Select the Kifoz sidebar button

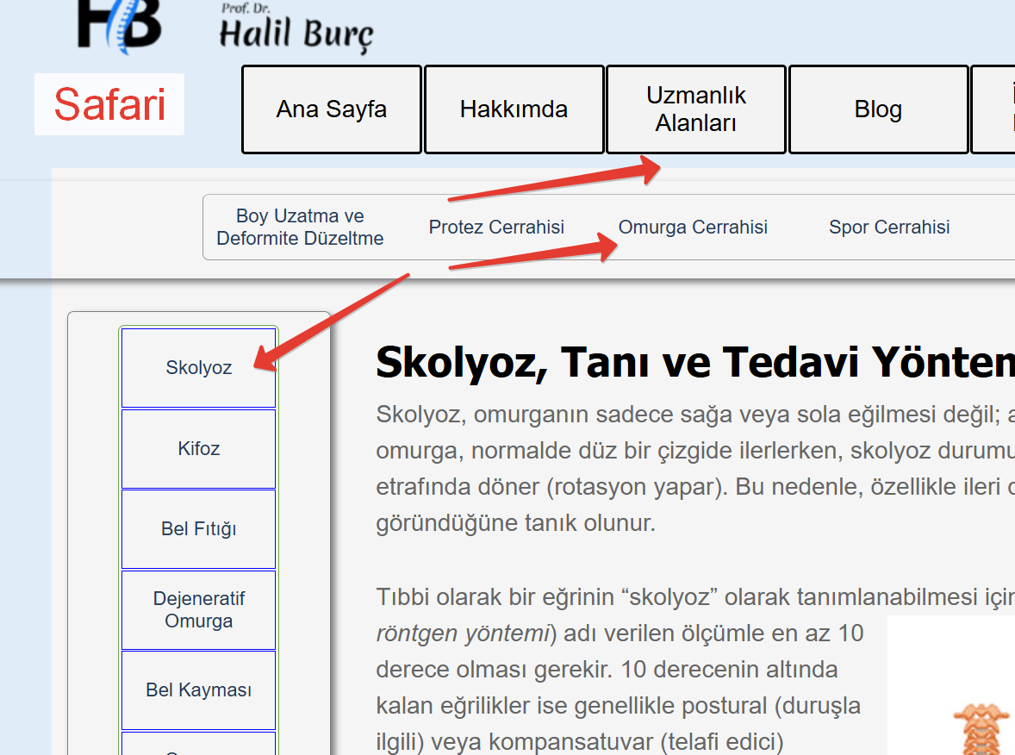click(x=198, y=449)
